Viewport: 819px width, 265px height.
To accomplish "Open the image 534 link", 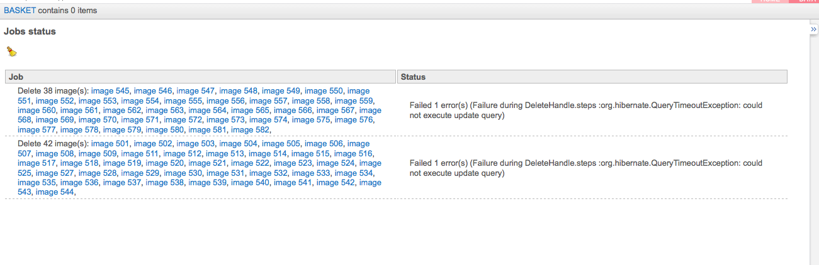I will 354,173.
